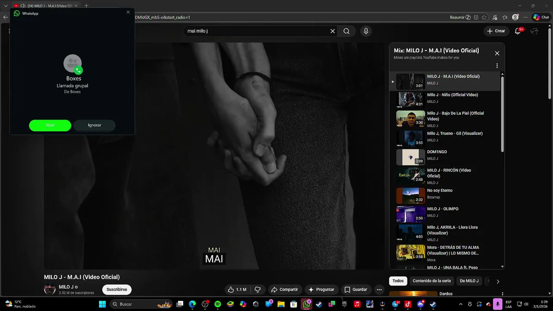Image resolution: width=553 pixels, height=311 pixels.
Task: Open the weather widget 12°C
Action: (20, 304)
